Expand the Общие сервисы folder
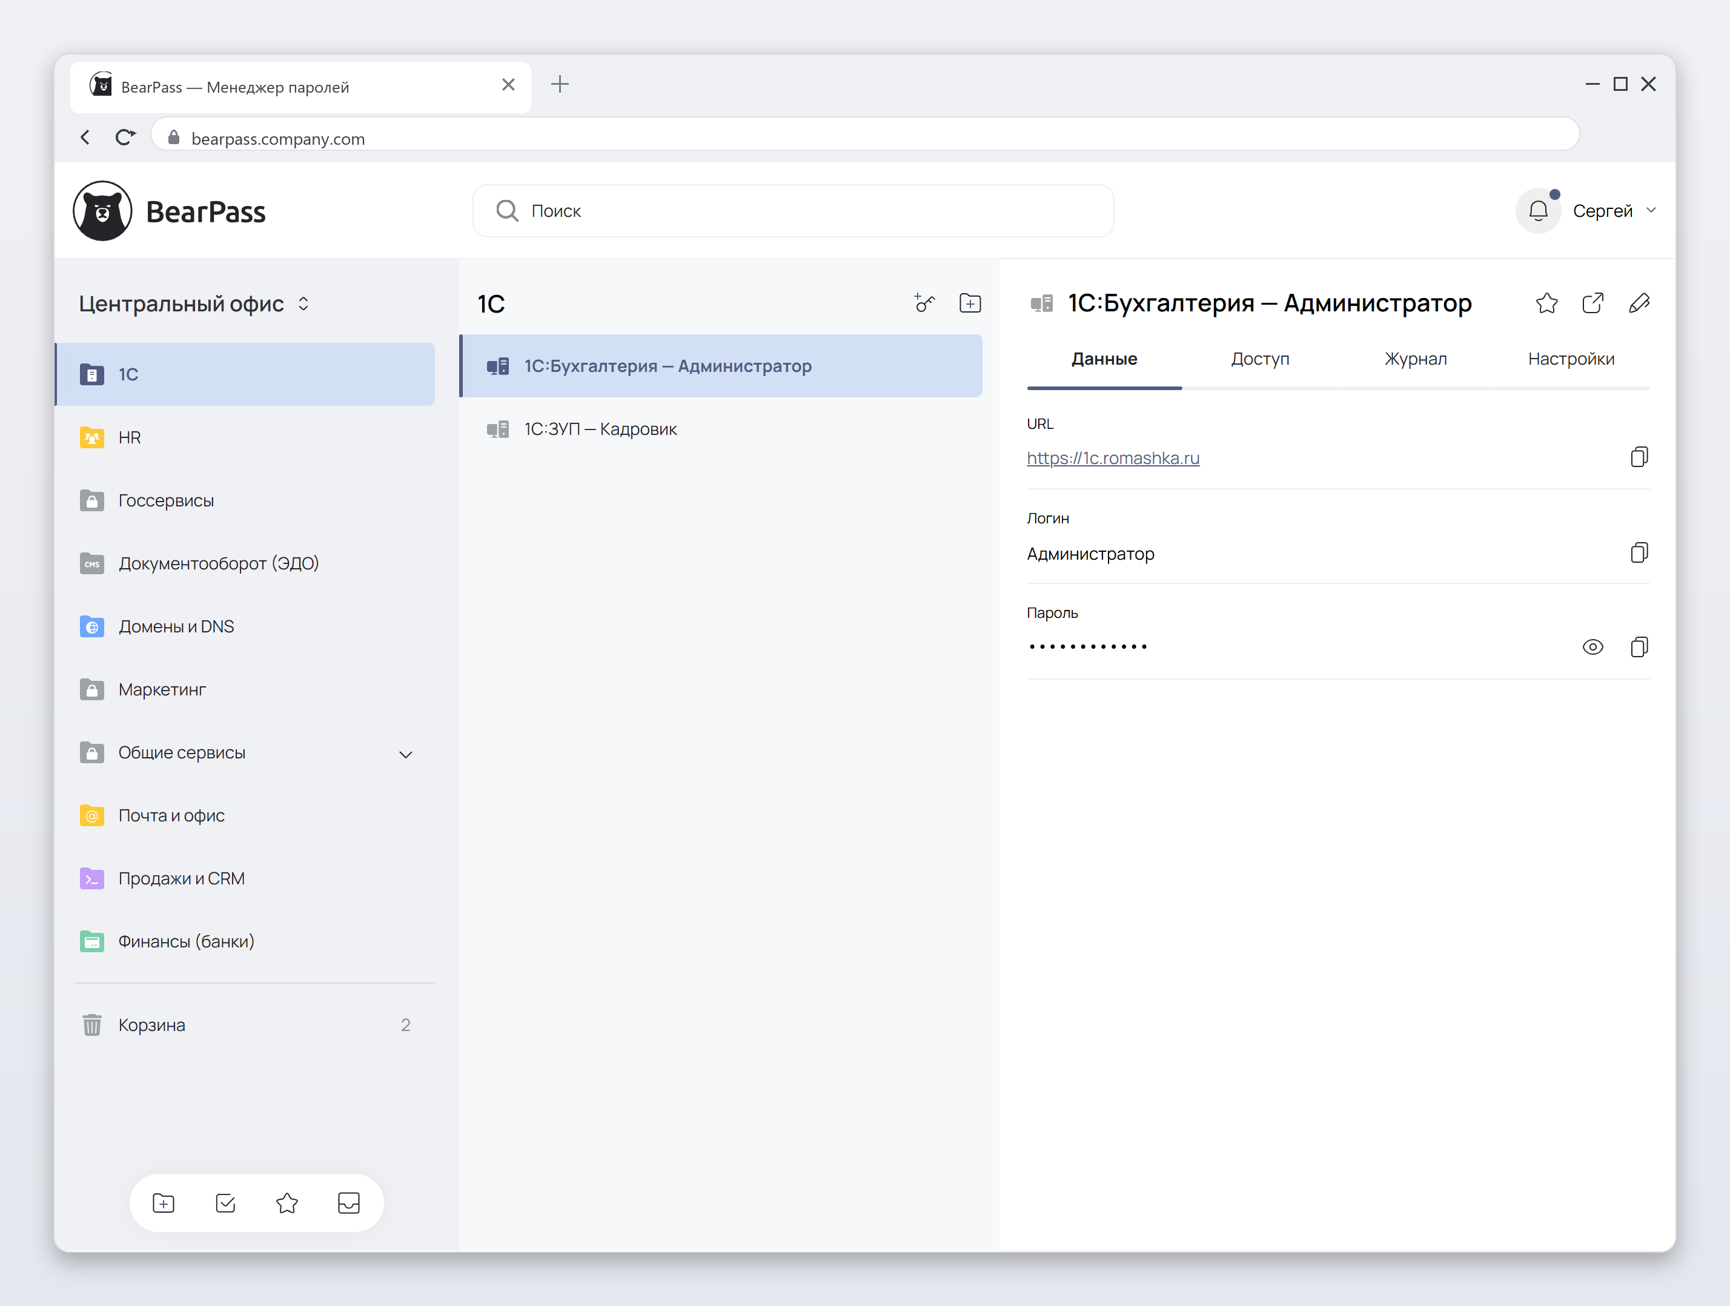 coord(406,755)
